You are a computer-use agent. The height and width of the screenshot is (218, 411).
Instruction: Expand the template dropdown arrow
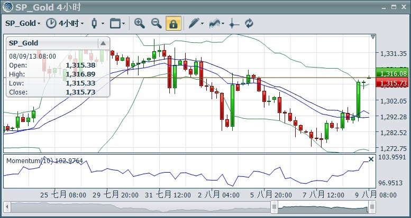click(123, 24)
